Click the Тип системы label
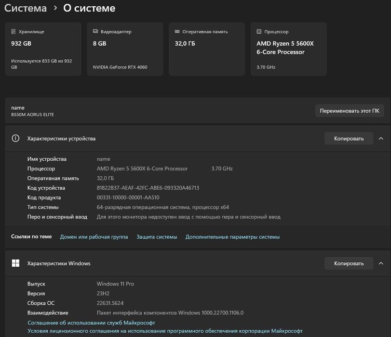The height and width of the screenshot is (337, 391). (x=43, y=207)
